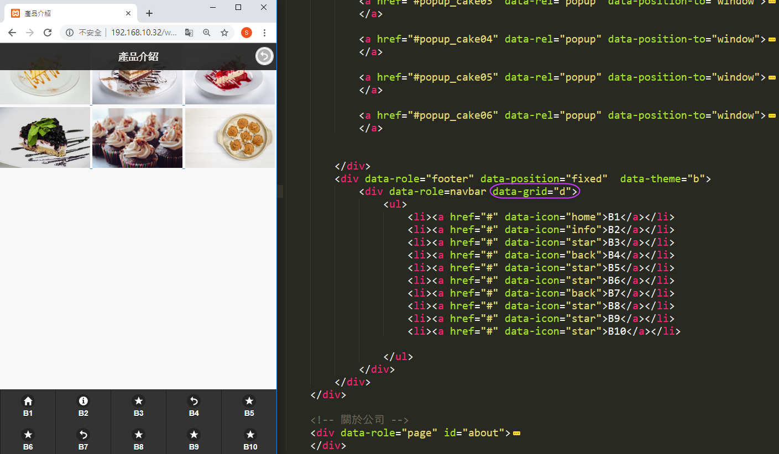Click the address bar URL field
The width and height of the screenshot is (779, 454).
144,33
